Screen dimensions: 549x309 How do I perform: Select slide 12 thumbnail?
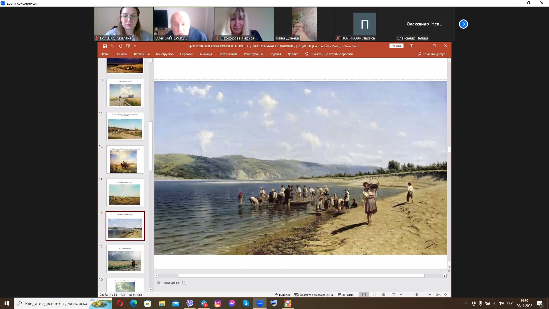point(125,160)
